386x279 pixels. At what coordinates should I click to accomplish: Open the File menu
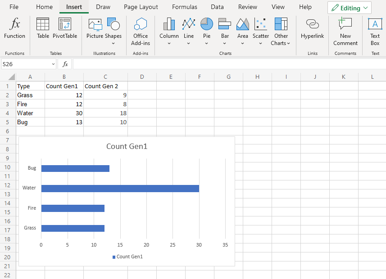[x=14, y=7]
